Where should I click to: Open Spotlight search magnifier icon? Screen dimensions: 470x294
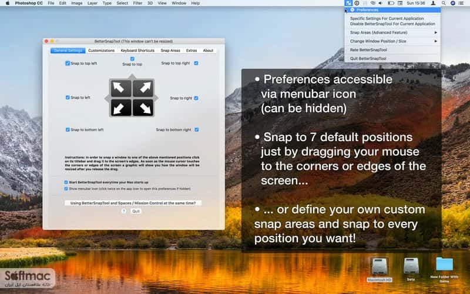(x=444, y=3)
